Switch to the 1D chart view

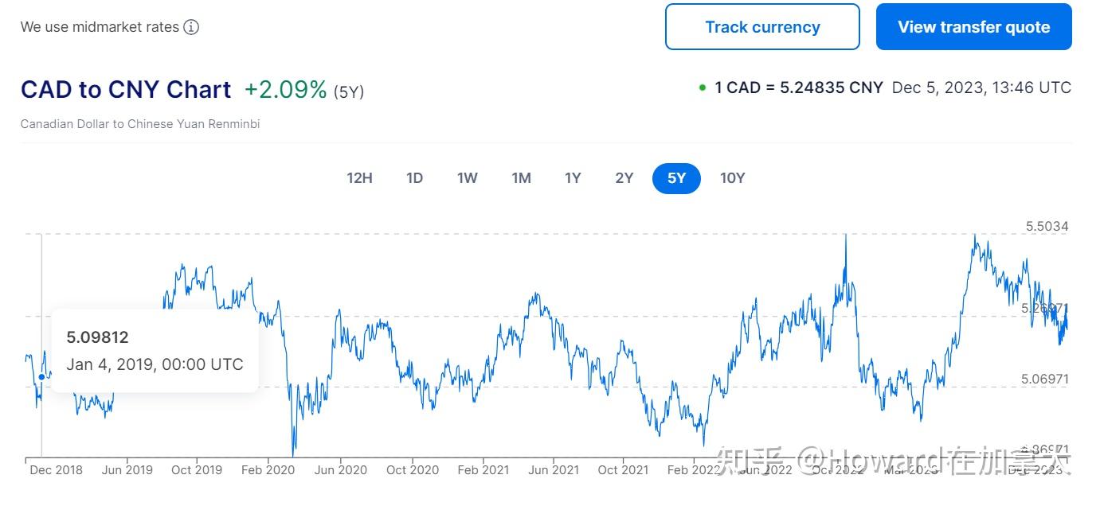[414, 178]
